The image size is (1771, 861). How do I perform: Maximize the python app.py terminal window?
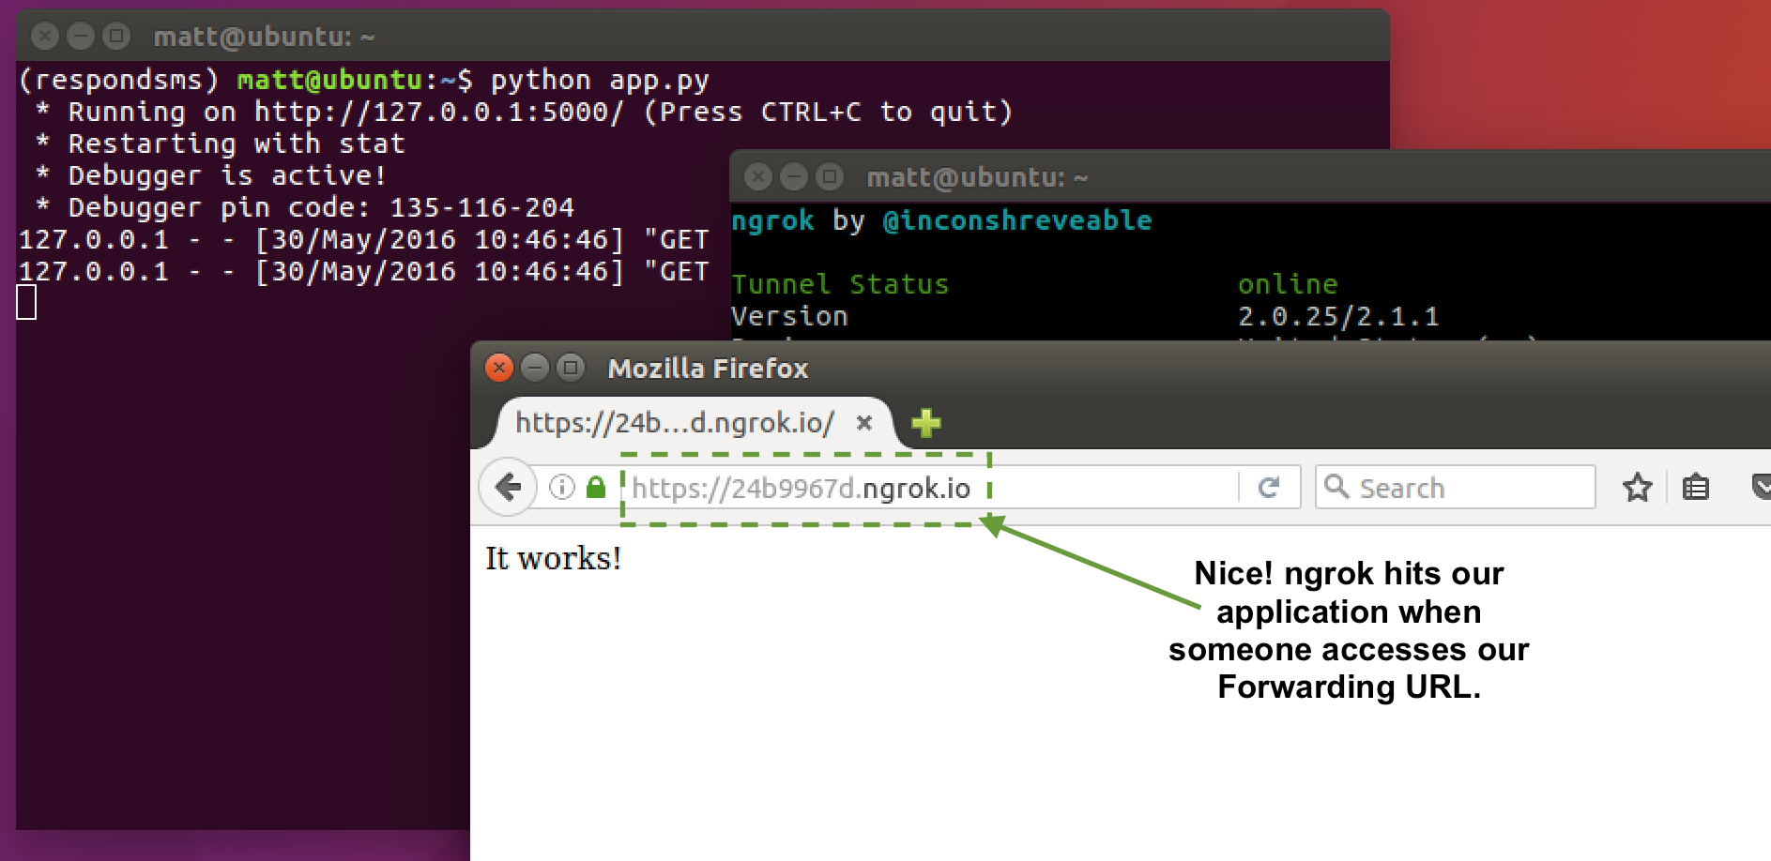(116, 37)
